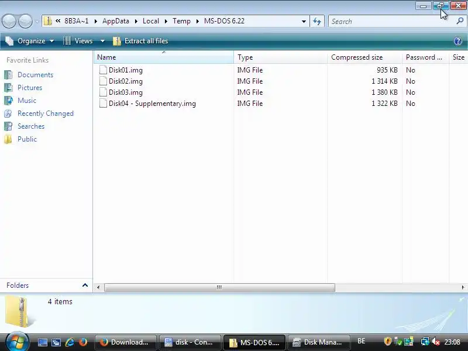The height and width of the screenshot is (351, 468).
Task: Click the 8B3A~1 breadcrumb
Action: 77,21
